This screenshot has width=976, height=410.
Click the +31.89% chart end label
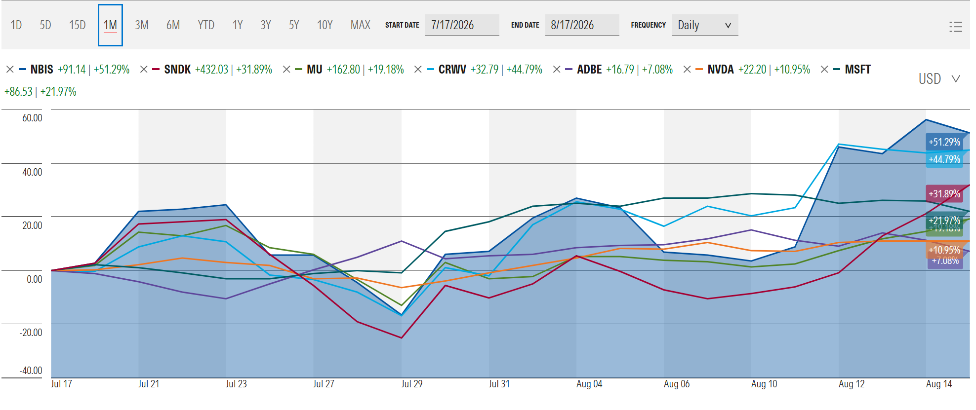click(x=944, y=194)
